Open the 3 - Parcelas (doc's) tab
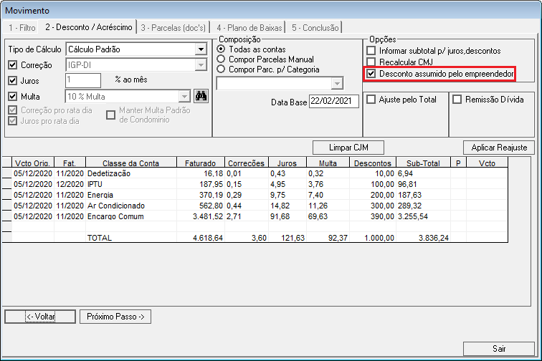Image resolution: width=542 pixels, height=361 pixels. [173, 28]
